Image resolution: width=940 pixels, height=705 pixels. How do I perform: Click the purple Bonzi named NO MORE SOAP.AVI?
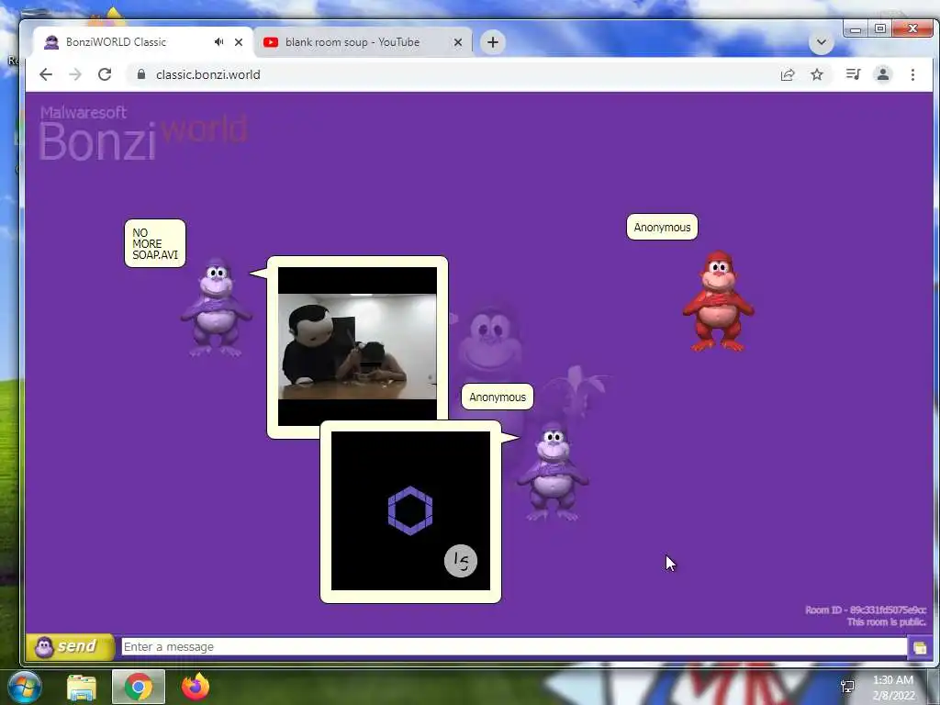(216, 308)
